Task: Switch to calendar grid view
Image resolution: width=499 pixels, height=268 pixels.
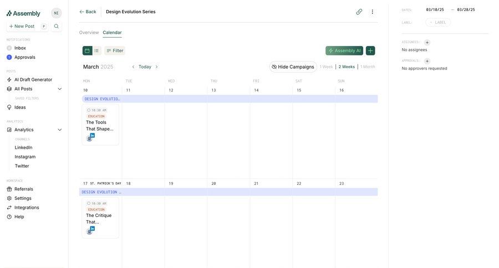Action: pos(87,50)
